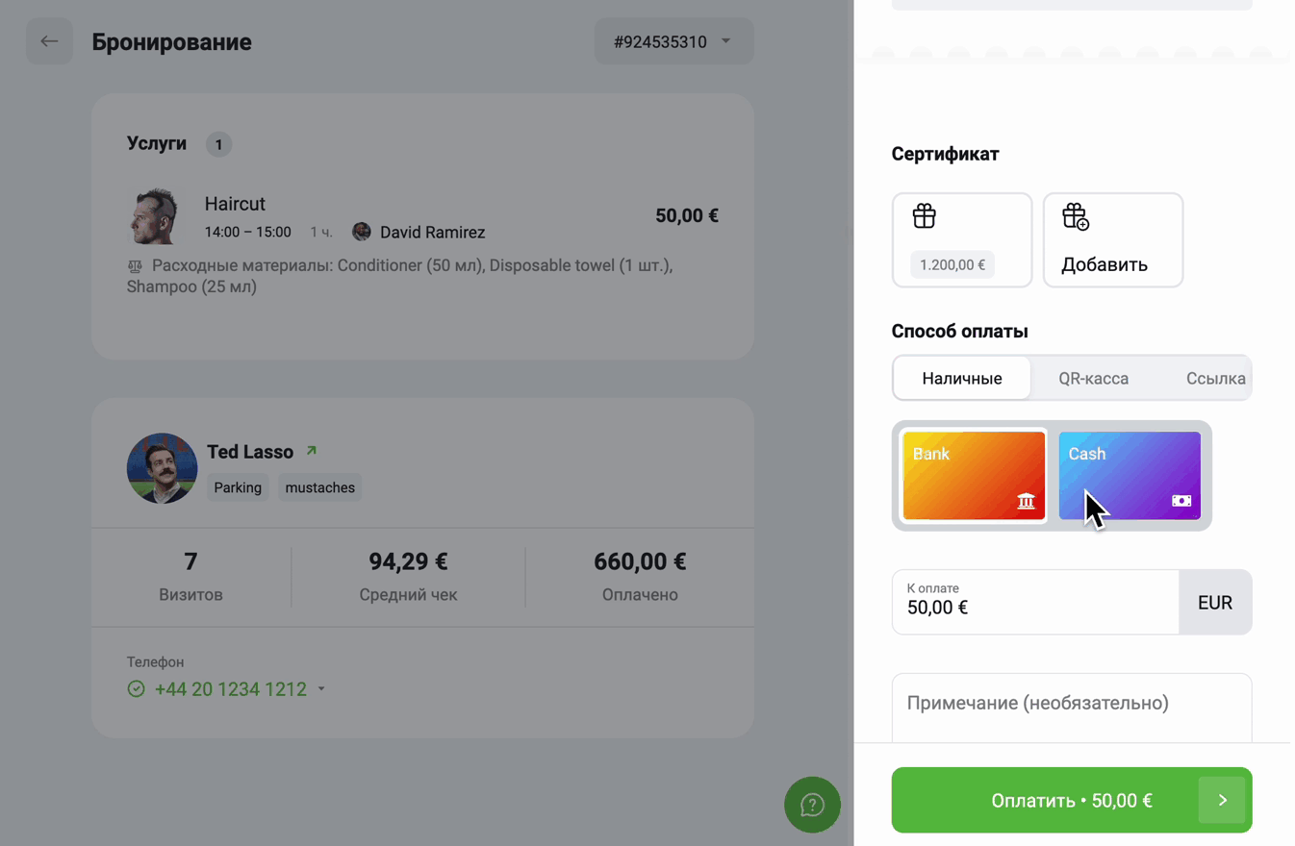Click the gift-plus icon above Добавить
This screenshot has width=1295, height=846.
1076,216
